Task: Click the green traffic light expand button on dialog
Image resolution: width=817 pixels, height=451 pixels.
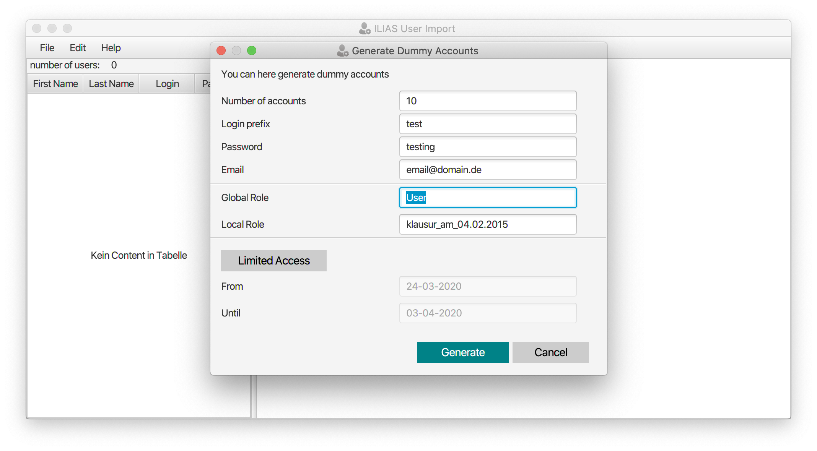Action: (251, 51)
